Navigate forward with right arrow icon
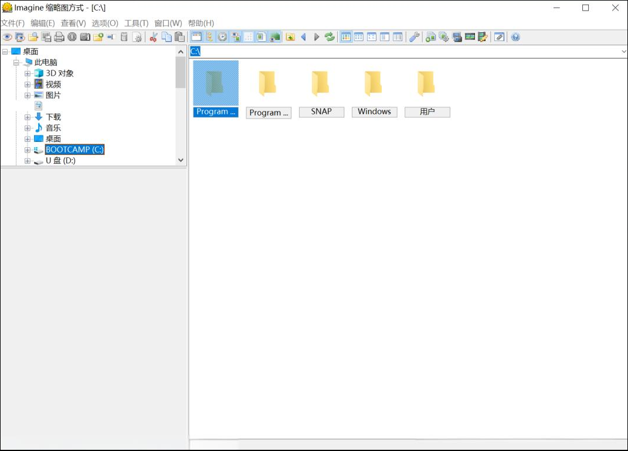Image resolution: width=628 pixels, height=451 pixels. (x=317, y=38)
